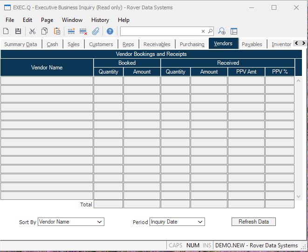Click the Delete row icon with red X

83,31
